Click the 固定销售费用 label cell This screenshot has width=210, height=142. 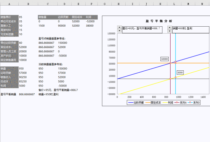(10, 60)
